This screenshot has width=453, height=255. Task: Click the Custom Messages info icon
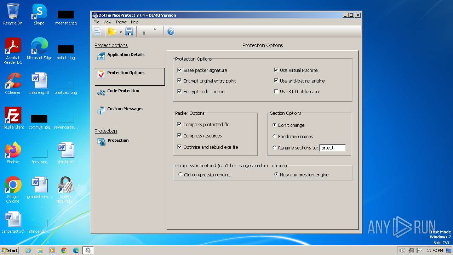[x=101, y=110]
